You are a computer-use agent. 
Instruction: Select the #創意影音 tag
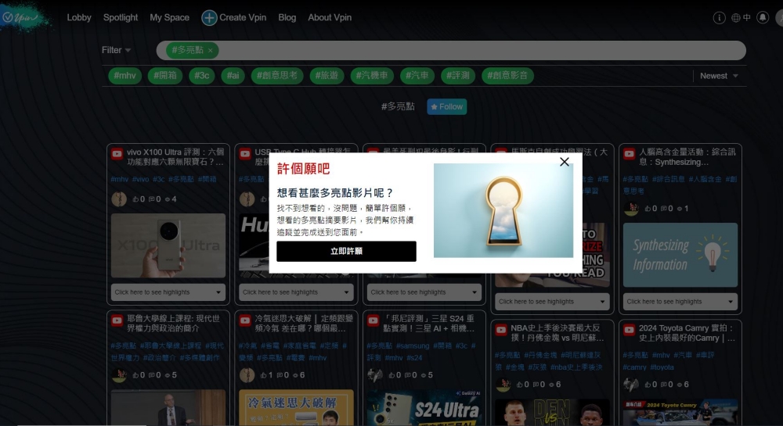point(507,76)
